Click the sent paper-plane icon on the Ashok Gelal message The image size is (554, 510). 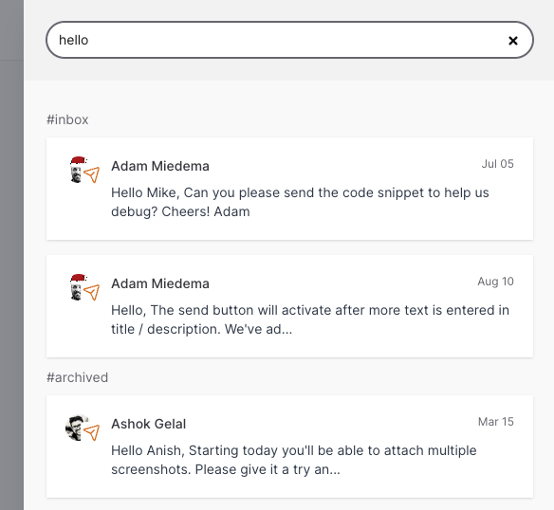click(x=92, y=432)
